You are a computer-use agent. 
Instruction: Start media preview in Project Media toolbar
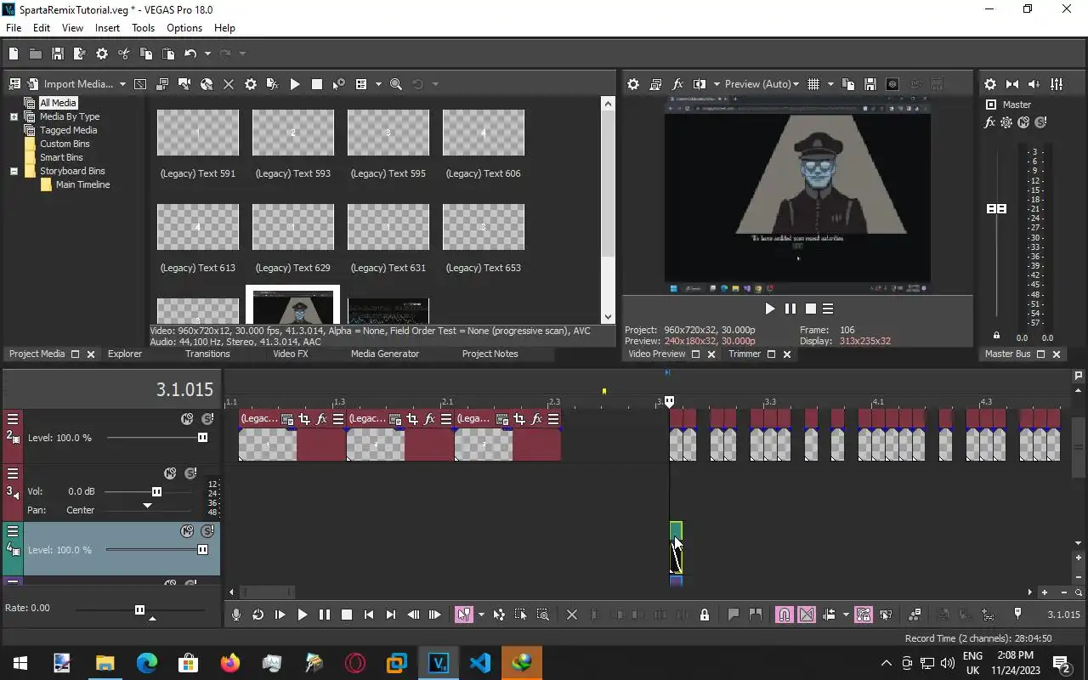[x=295, y=84]
